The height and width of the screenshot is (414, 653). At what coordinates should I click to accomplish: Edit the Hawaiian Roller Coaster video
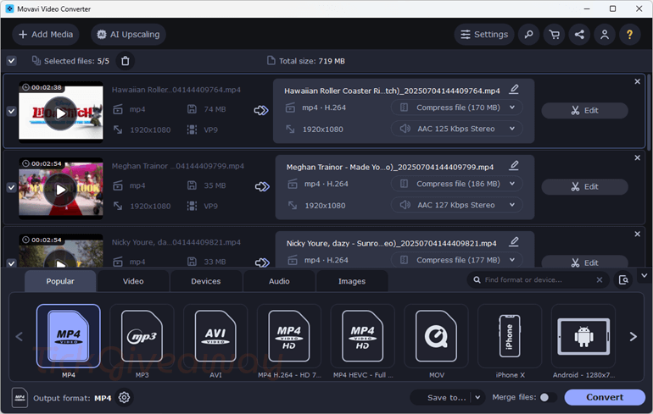pyautogui.click(x=584, y=111)
